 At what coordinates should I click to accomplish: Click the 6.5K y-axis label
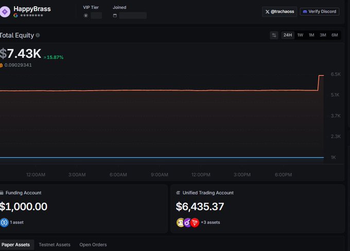click(x=336, y=74)
